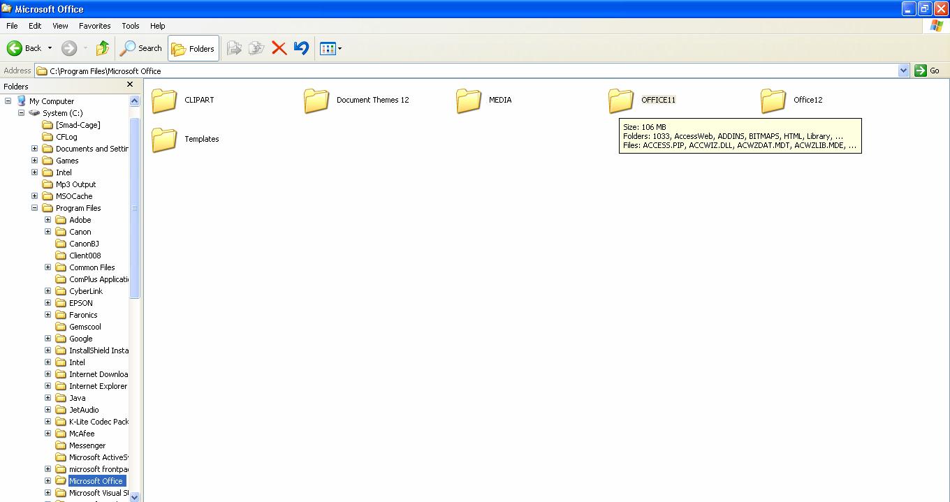The image size is (950, 502).
Task: Click My Computer icon in tree
Action: pos(21,101)
